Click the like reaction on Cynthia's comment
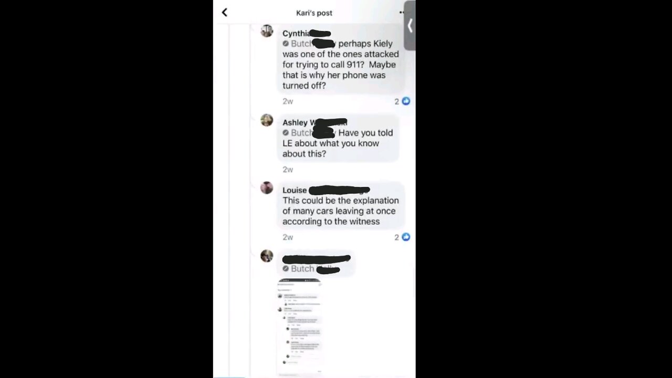 [406, 101]
